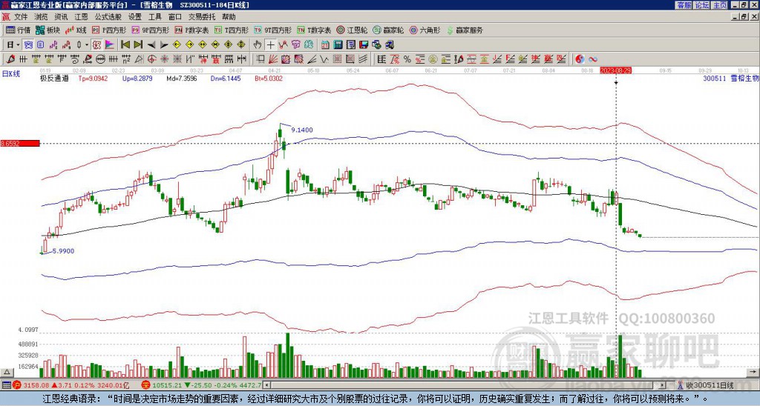Screen dimensions: 760x406
Task: Toggle the crosshair cursor tool
Action: click(270, 45)
